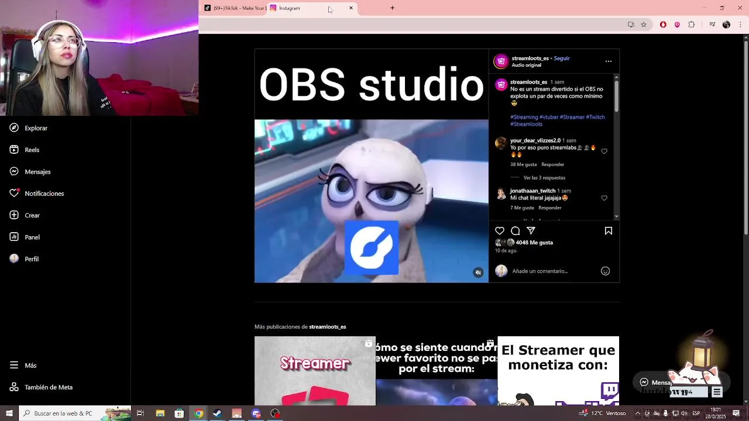This screenshot has height=421, width=749.
Task: Click the #Streamloots hashtag
Action: coord(526,124)
